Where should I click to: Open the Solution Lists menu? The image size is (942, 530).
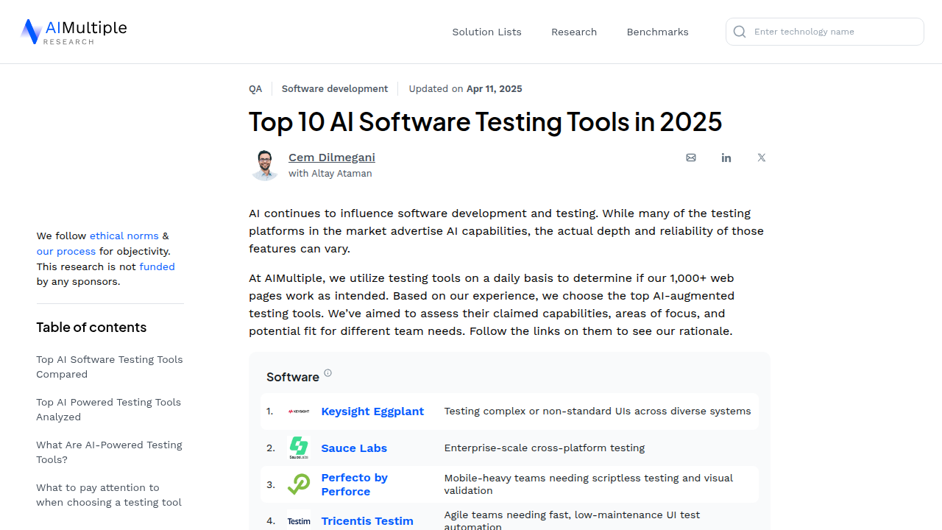click(x=486, y=32)
